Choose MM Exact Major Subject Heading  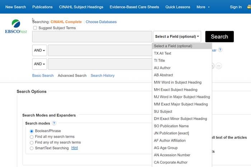tap(182, 104)
